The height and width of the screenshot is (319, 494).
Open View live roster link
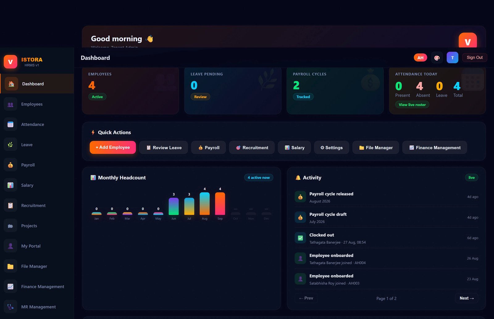click(412, 105)
